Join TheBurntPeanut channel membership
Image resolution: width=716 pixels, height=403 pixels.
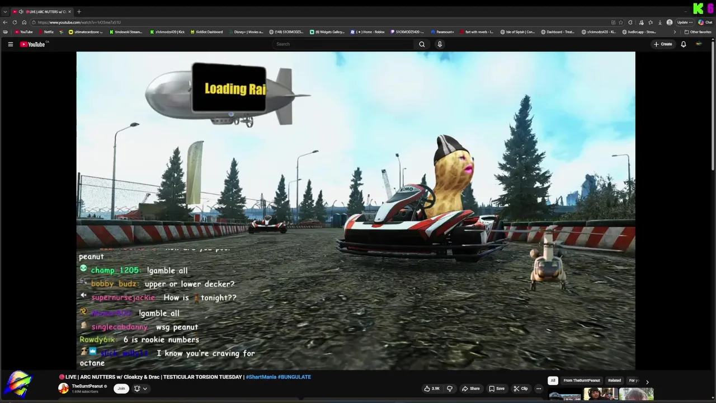point(121,388)
